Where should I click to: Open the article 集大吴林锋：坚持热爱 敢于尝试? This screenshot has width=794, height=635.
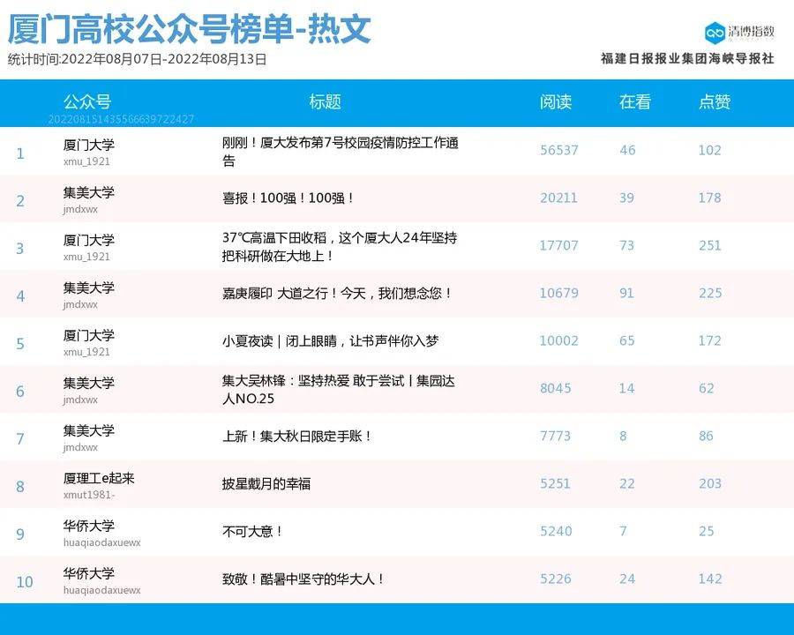coord(338,390)
